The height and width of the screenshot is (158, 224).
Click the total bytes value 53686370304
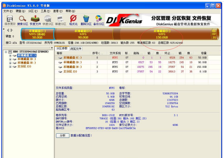(x=170, y=93)
